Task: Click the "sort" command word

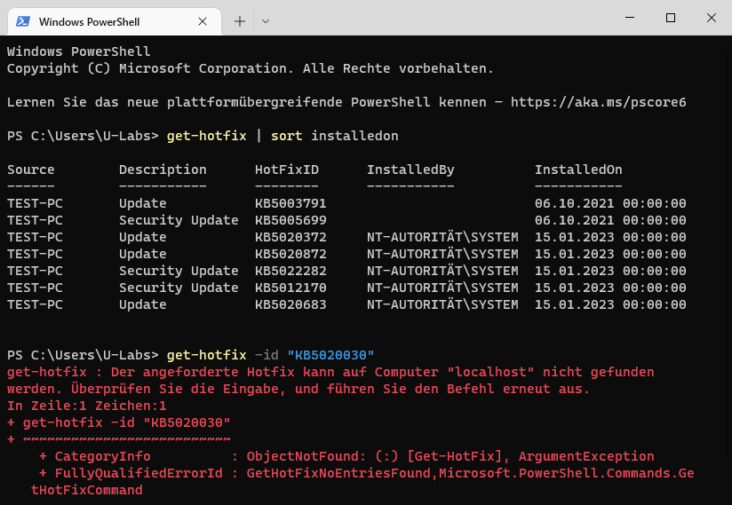Action: (287, 136)
